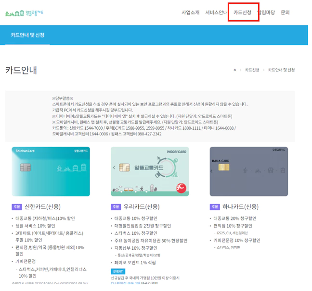Viewport: 312px width, 291px height.
Task: Open the 문의 menu
Action: pos(285,12)
